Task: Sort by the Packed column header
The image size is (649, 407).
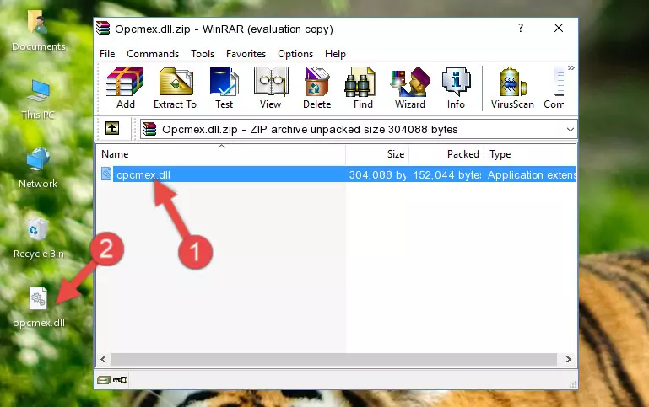Action: [x=446, y=154]
